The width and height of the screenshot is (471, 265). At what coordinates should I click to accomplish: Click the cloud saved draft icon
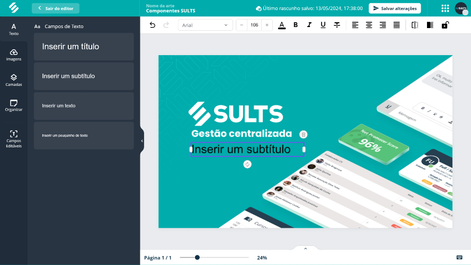tap(259, 8)
